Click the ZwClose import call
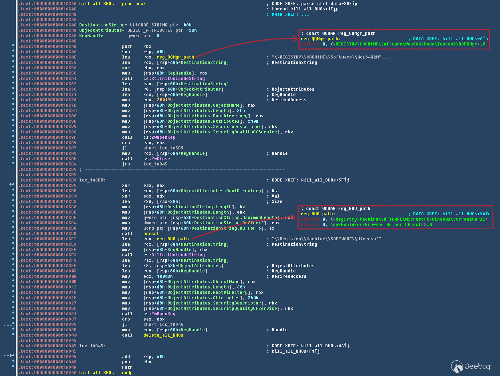This screenshot has height=376, width=500. tap(160, 159)
